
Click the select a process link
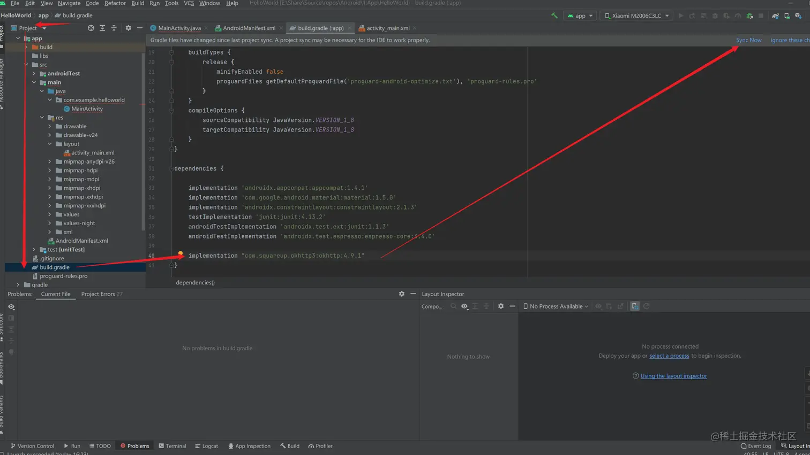click(x=669, y=356)
